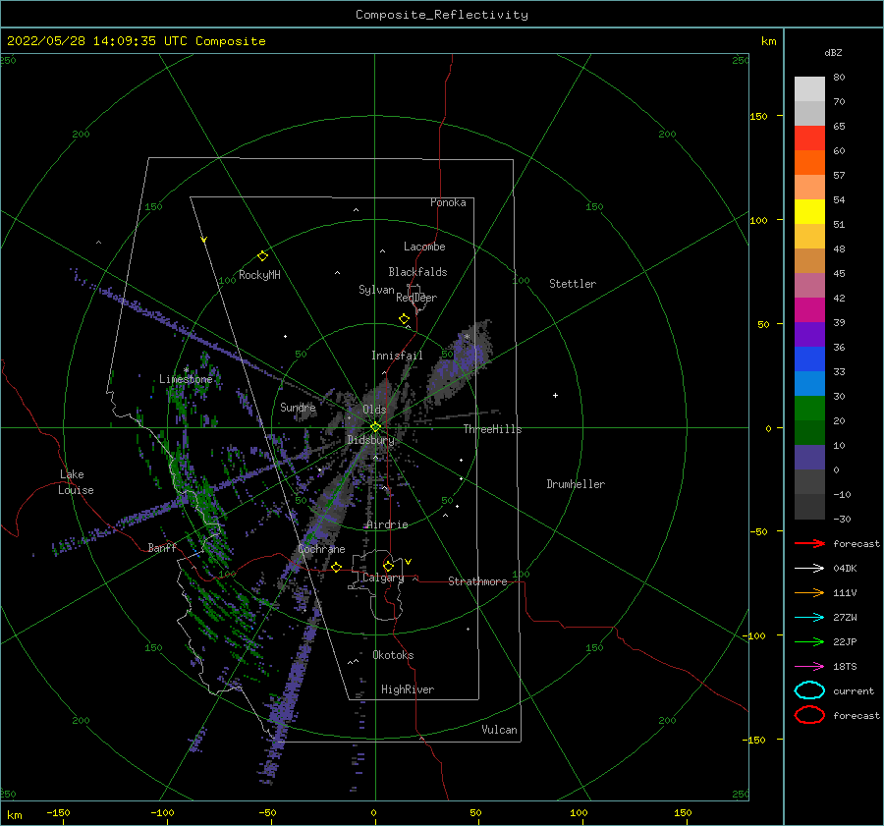
Task: Click the yellow diamond marker beside RockyMH
Action: click(x=262, y=256)
